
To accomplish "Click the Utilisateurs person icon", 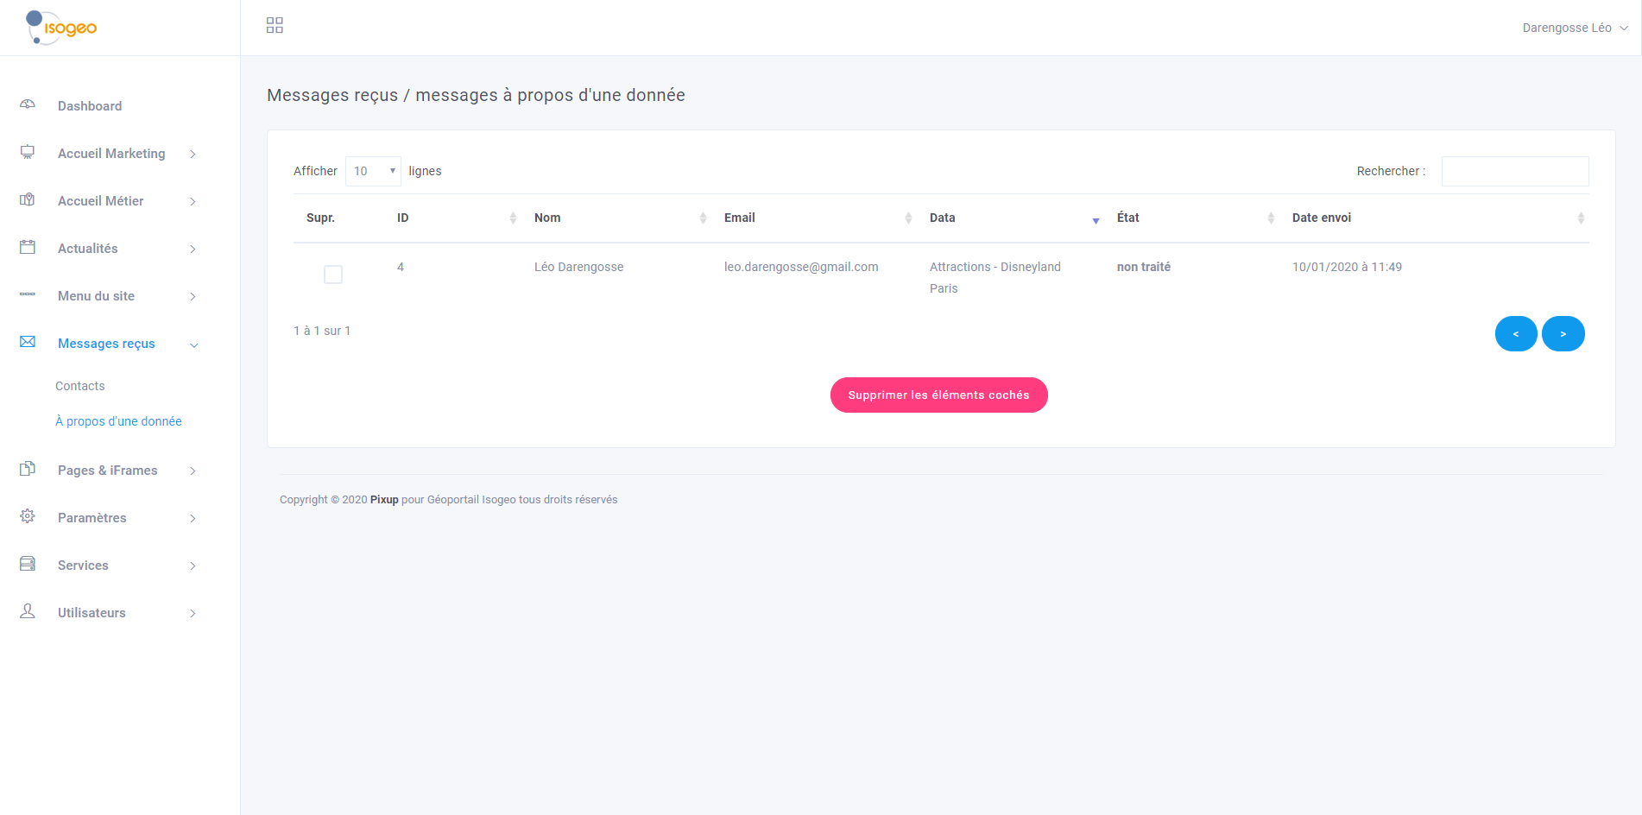I will tap(28, 611).
